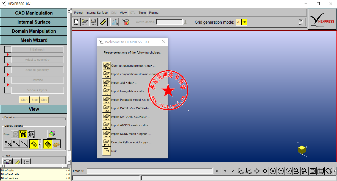This screenshot has height=181, width=337.
Task: Click the fit view circle-in-square icon
Action: point(313,171)
